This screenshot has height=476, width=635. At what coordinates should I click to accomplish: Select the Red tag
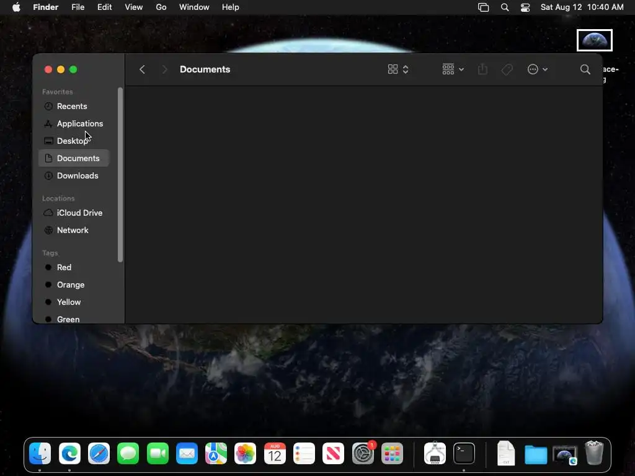(74, 267)
